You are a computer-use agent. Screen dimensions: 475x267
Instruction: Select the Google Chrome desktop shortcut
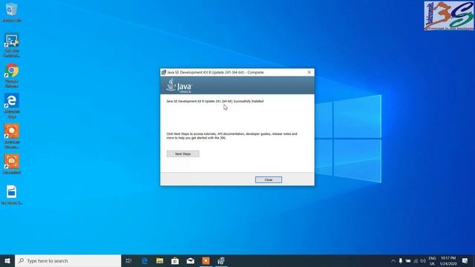pos(12,76)
